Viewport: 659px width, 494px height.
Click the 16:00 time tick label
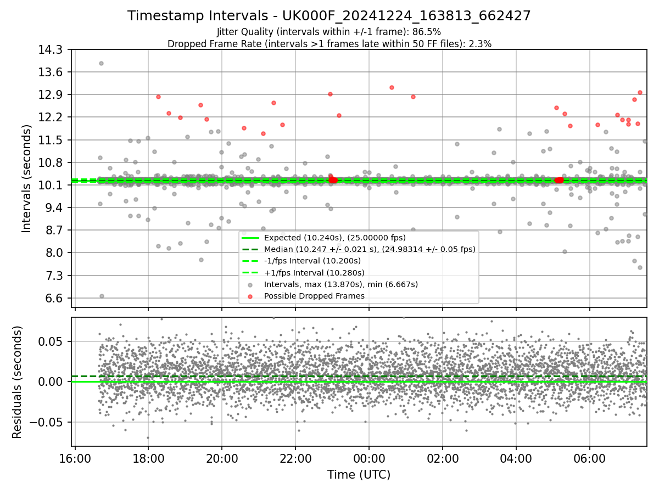(x=75, y=458)
